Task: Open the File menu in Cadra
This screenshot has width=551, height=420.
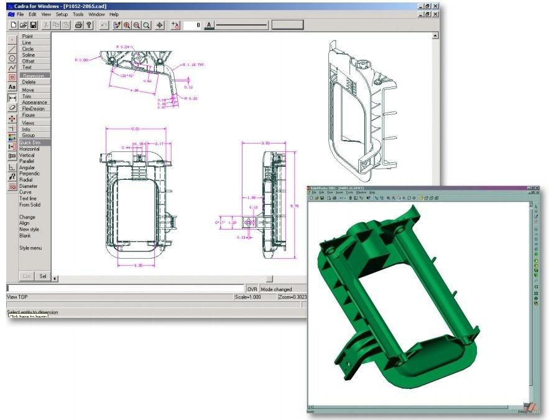Action: click(21, 14)
